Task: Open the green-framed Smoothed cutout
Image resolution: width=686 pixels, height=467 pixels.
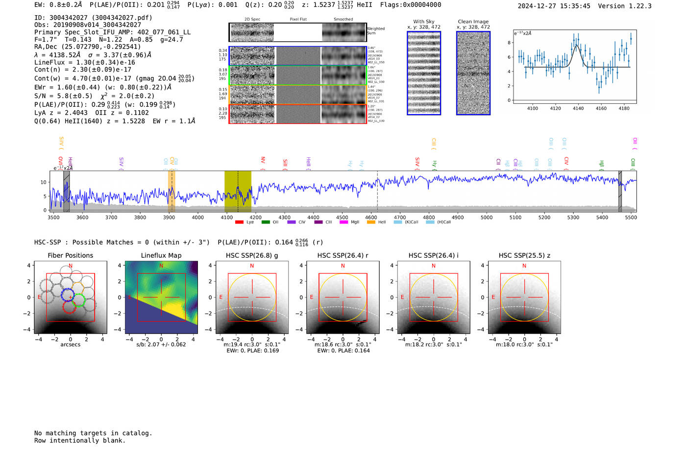Action: pyautogui.click(x=343, y=75)
